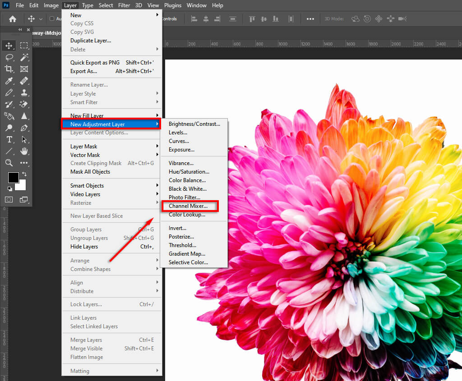Viewport: 462px width, 381px height.
Task: Open the black foreground color swatch
Action: [x=13, y=177]
